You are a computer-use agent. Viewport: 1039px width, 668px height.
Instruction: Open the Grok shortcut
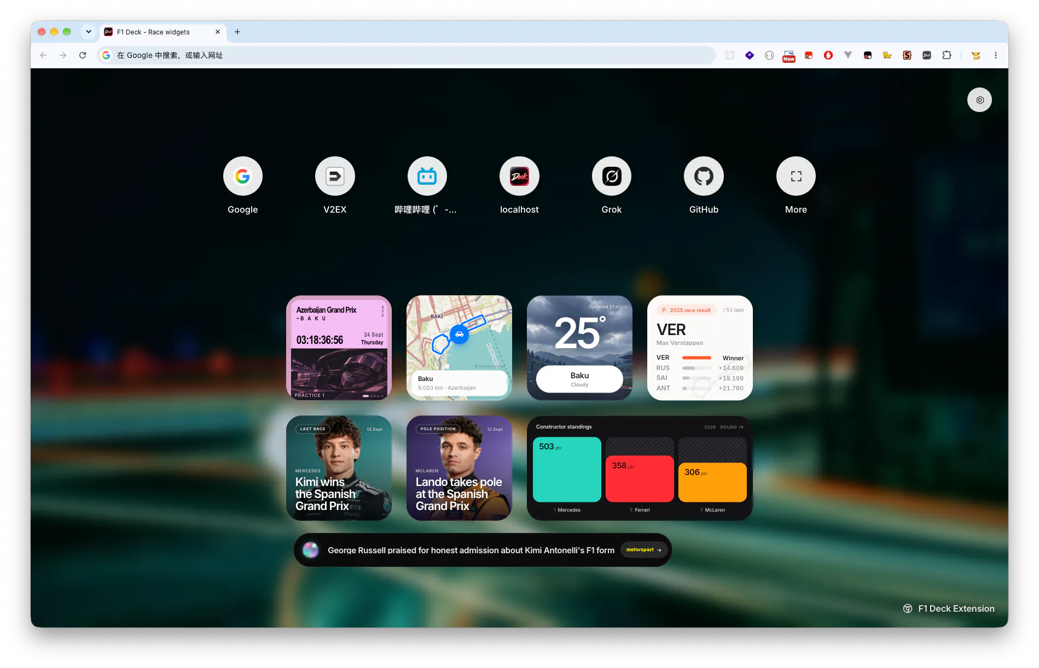click(612, 176)
